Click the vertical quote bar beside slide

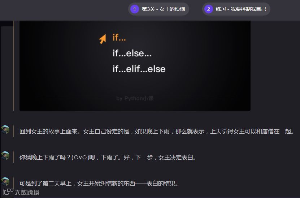(x=13, y=66)
